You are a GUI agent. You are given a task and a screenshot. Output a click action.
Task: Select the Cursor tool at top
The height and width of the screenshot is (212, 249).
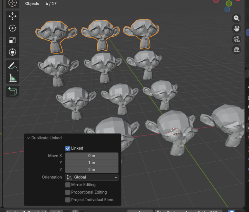coord(12,3)
